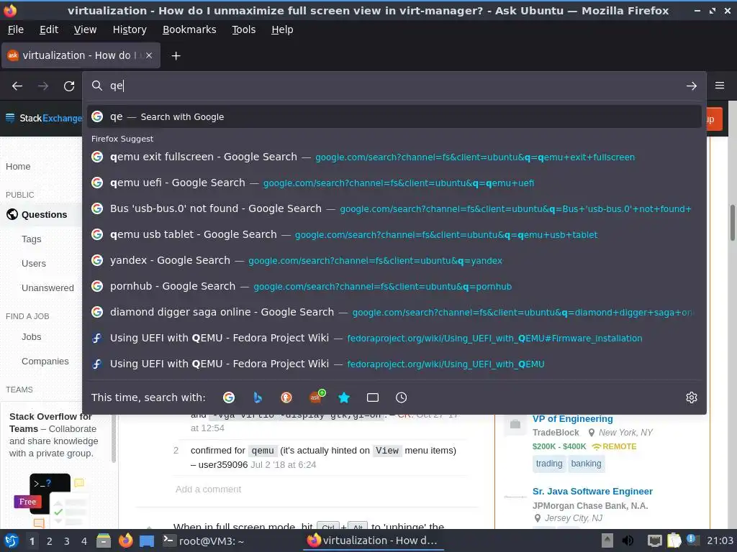Search history with clock icon
The image size is (737, 552).
pos(401,397)
